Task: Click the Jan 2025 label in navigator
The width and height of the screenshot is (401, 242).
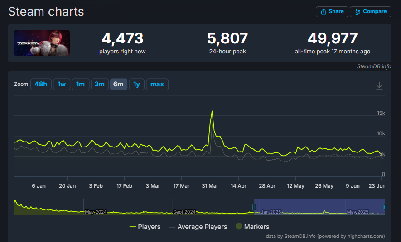Action: pyautogui.click(x=271, y=212)
